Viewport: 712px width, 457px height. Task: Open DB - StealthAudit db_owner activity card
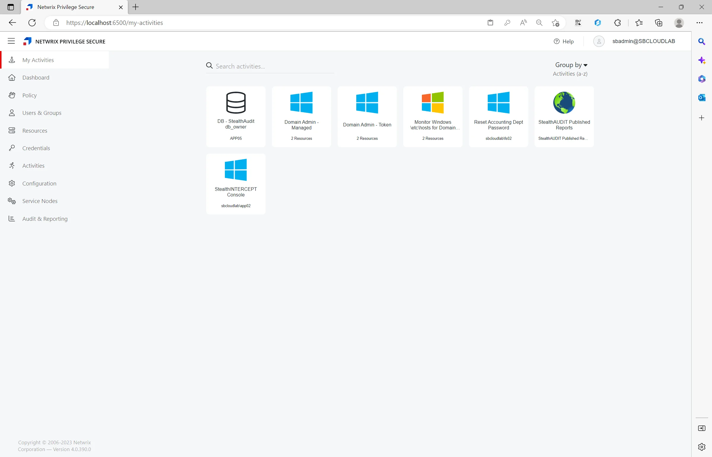(x=236, y=117)
